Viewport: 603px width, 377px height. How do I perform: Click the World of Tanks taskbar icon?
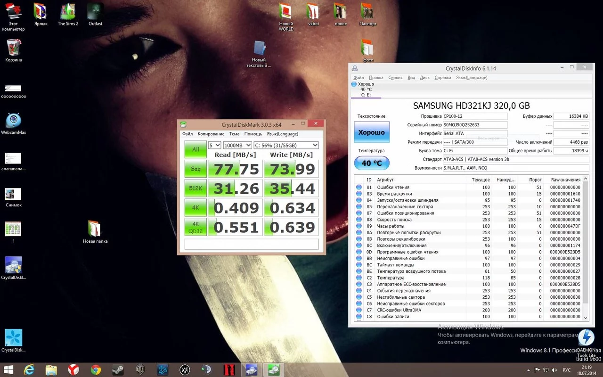pos(140,369)
